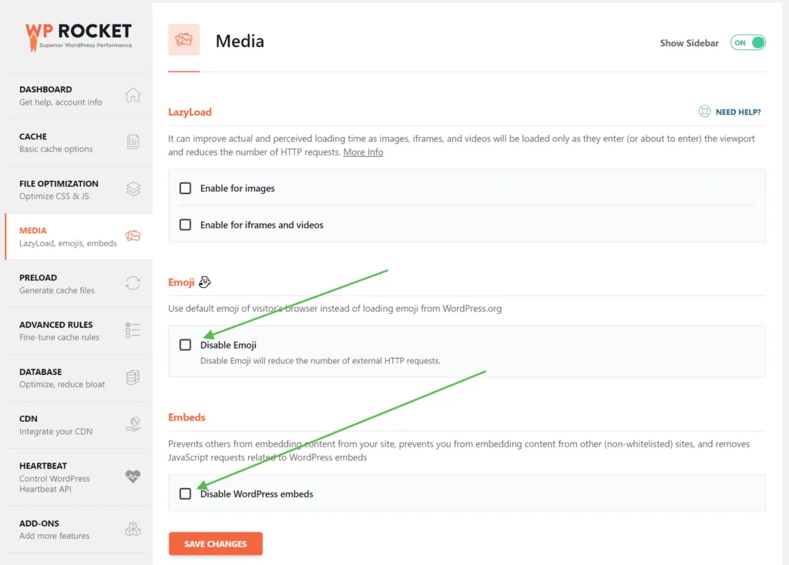Screen dimensions: 789x565
Task: Open the Preload section
Action: [x=79, y=283]
